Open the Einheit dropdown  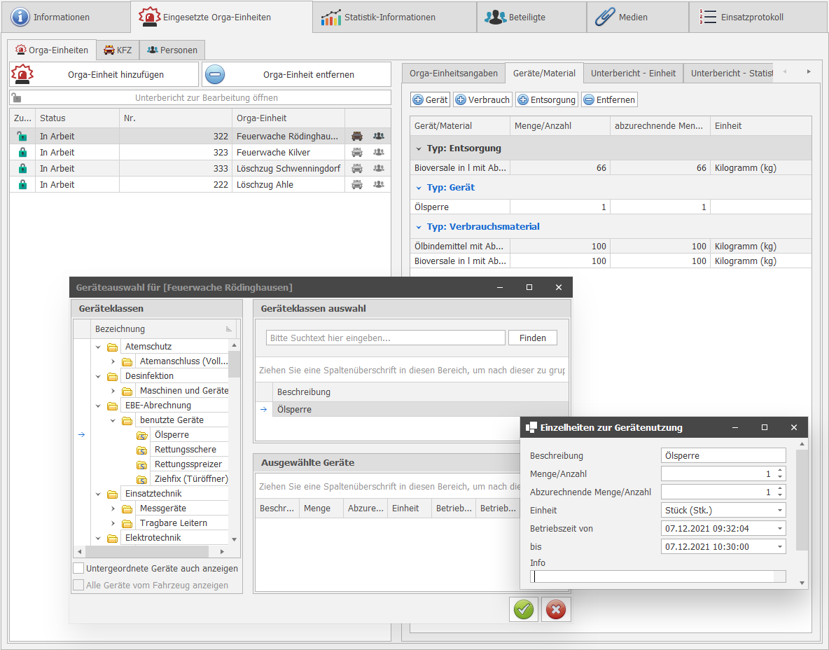tap(780, 510)
